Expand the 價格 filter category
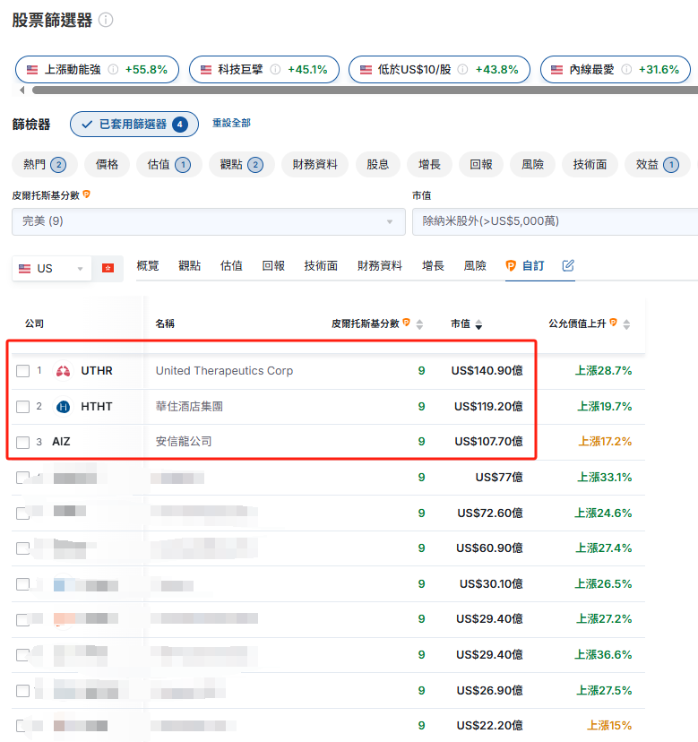The width and height of the screenshot is (698, 742). pos(107,165)
